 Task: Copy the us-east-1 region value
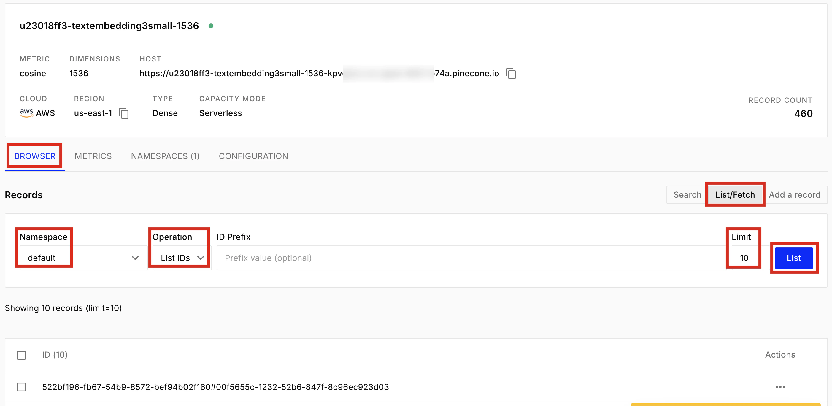pyautogui.click(x=124, y=113)
